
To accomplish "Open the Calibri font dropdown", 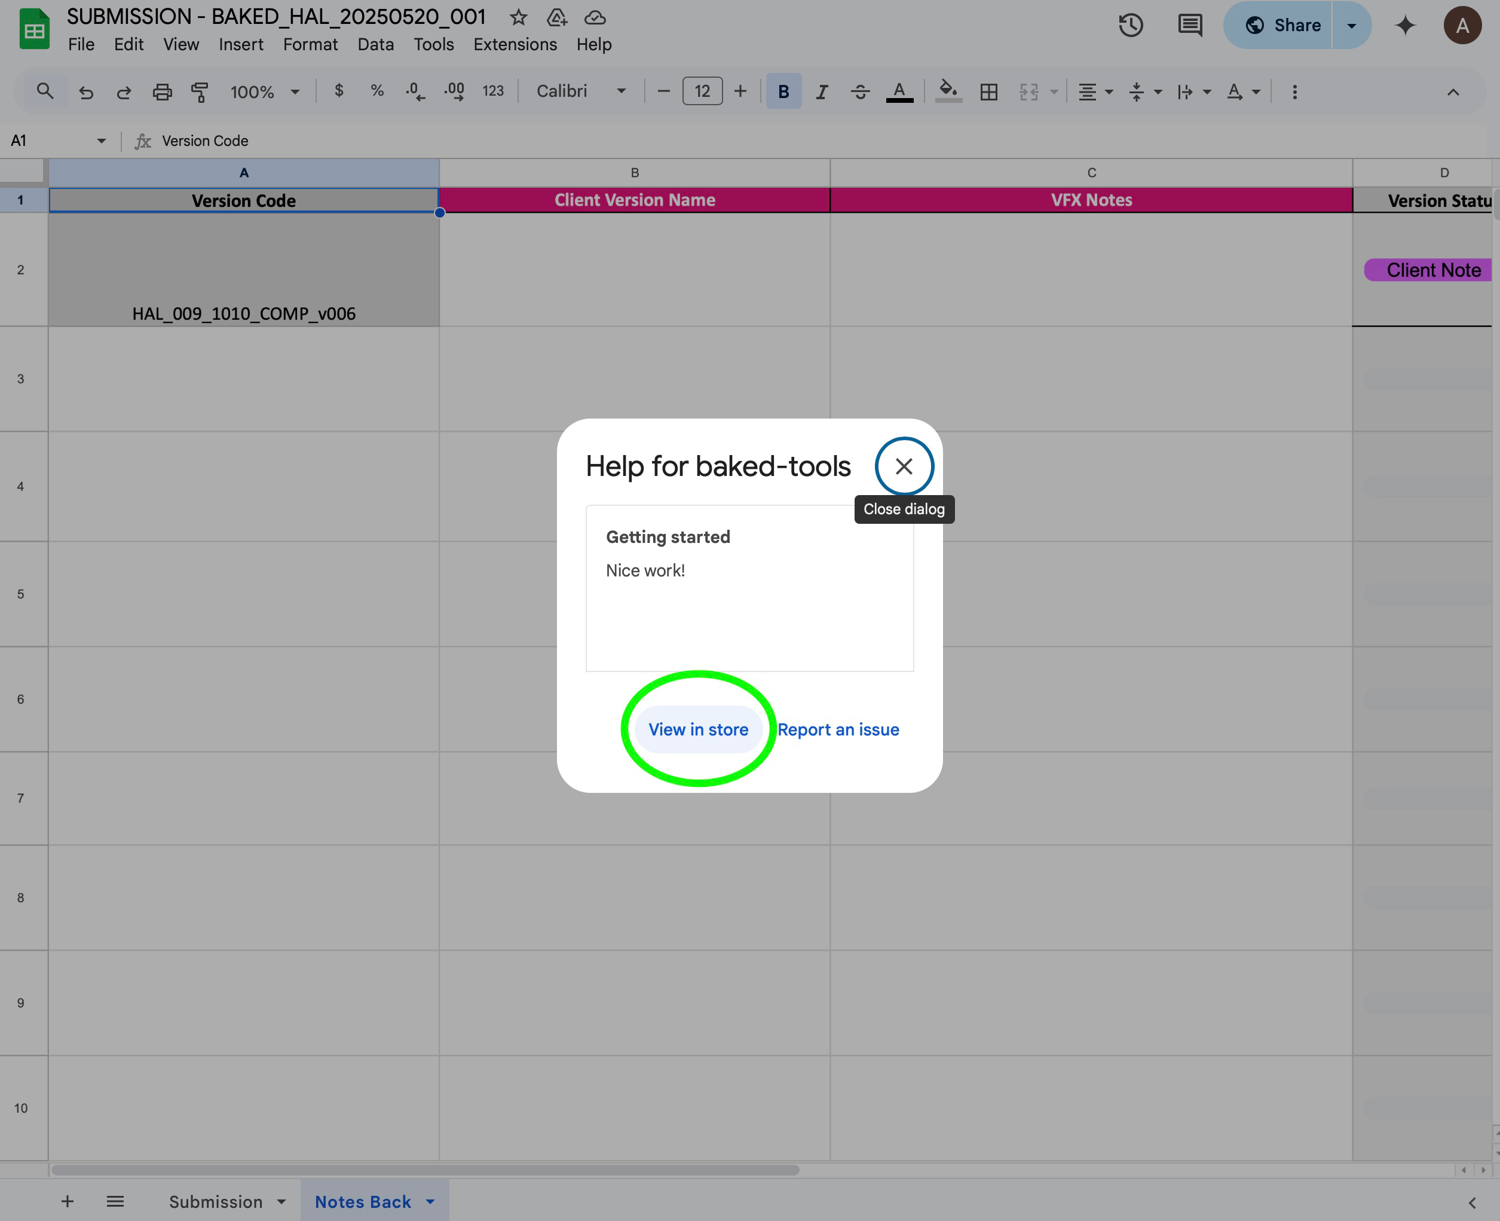I will point(581,91).
